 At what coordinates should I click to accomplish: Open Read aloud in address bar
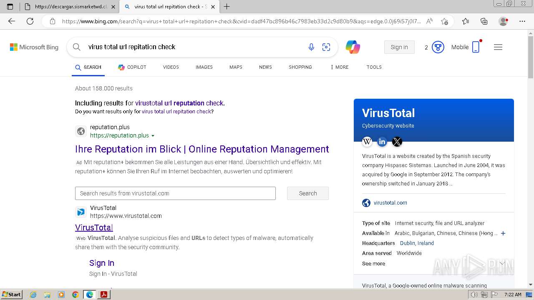(429, 21)
